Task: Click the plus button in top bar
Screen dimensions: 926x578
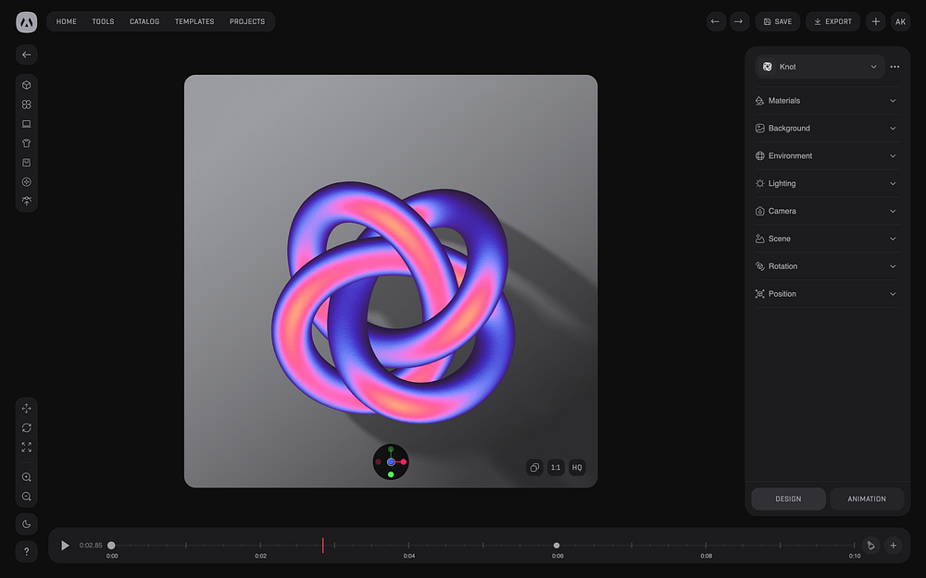Action: (875, 22)
